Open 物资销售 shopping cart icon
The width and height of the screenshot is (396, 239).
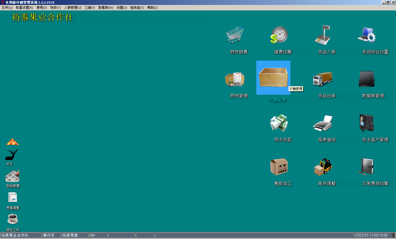tap(235, 35)
